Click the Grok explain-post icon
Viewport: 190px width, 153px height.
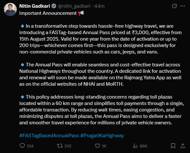[174, 6]
